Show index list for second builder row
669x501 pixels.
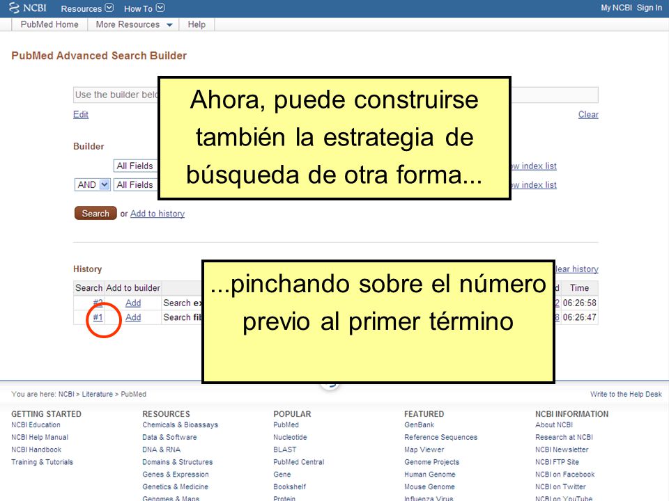(x=534, y=184)
